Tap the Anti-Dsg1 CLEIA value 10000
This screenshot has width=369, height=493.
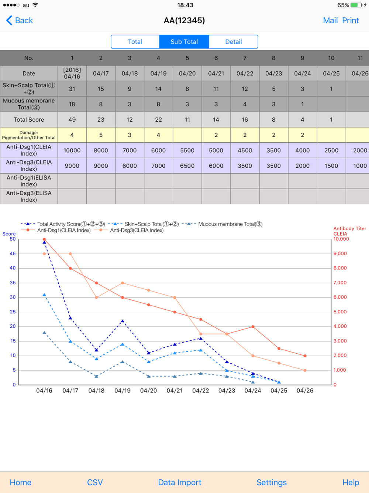[72, 150]
